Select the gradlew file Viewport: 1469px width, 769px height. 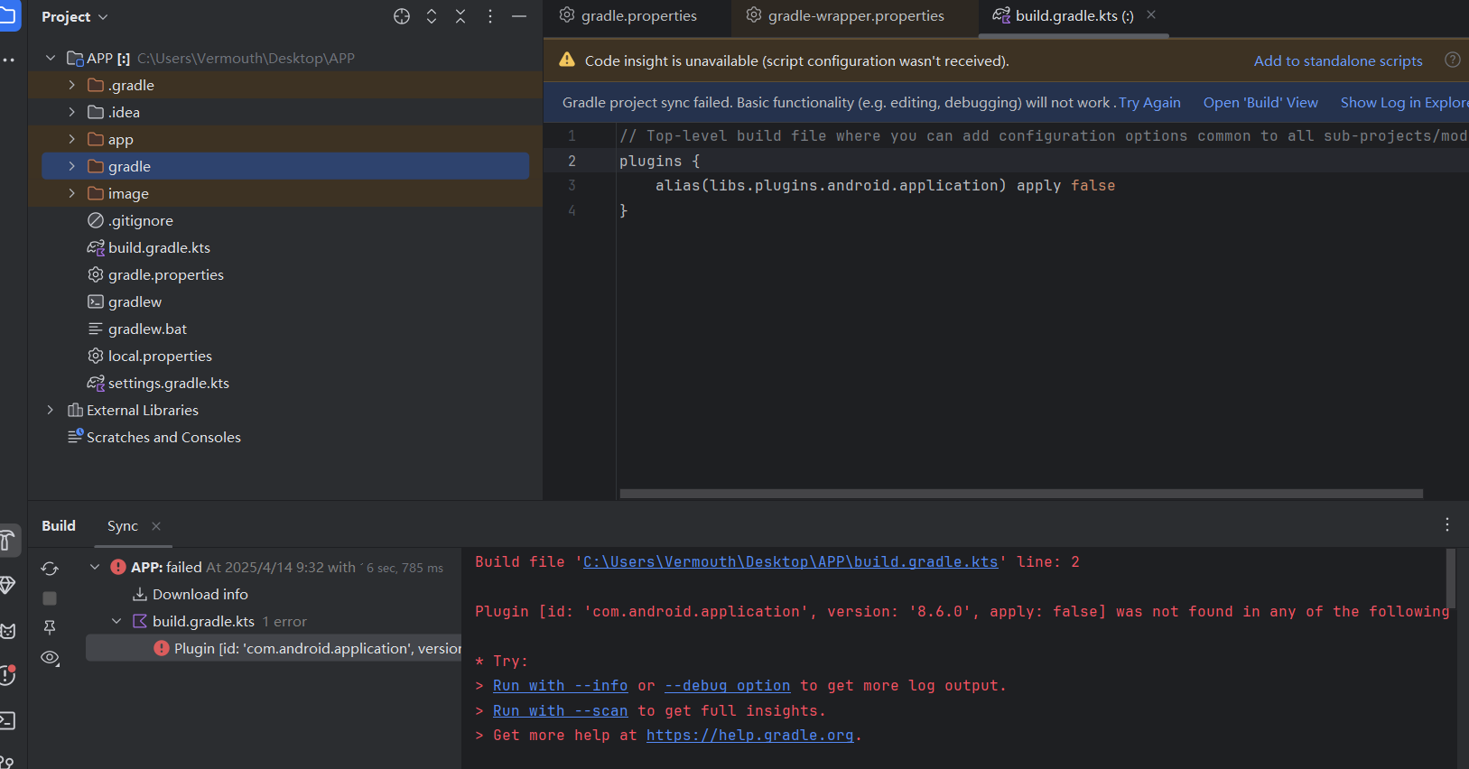(125, 301)
